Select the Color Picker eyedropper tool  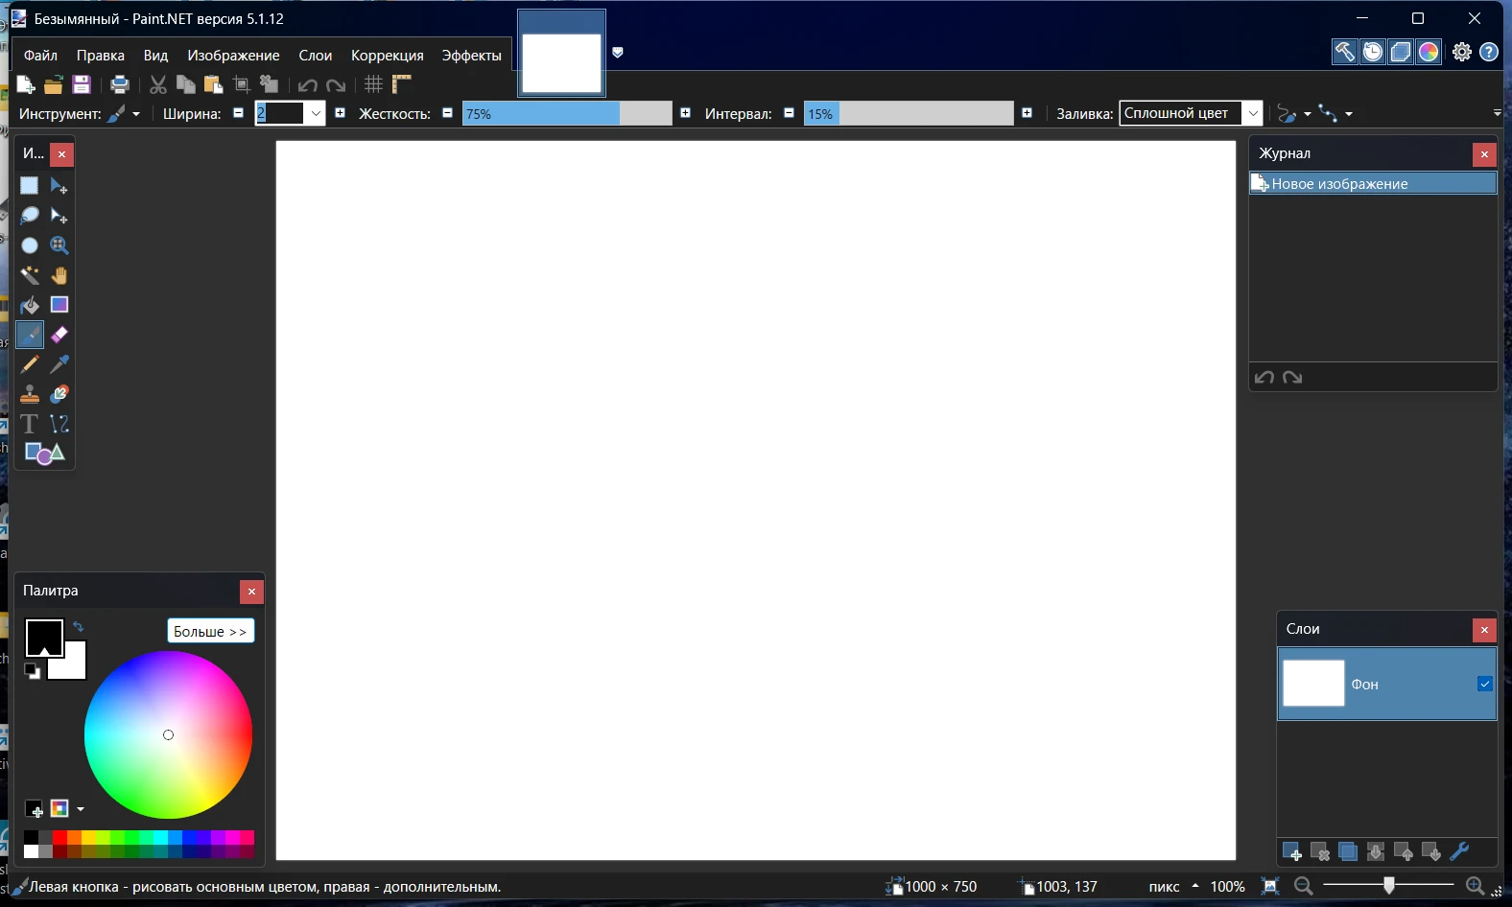click(59, 364)
